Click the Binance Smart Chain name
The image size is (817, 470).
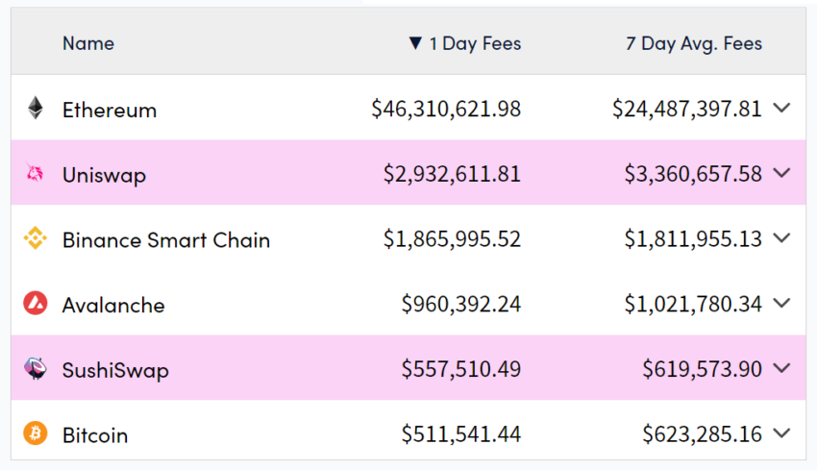[x=166, y=240]
